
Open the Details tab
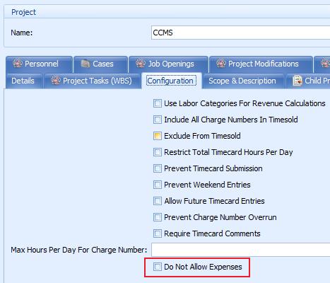24,81
